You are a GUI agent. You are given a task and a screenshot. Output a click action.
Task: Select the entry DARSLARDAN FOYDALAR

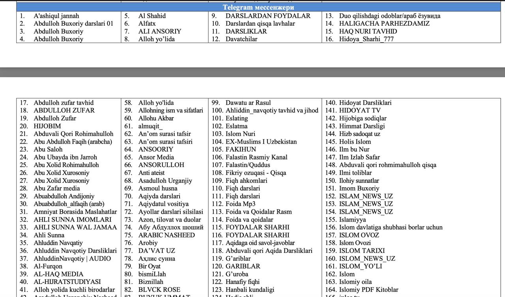point(268,16)
